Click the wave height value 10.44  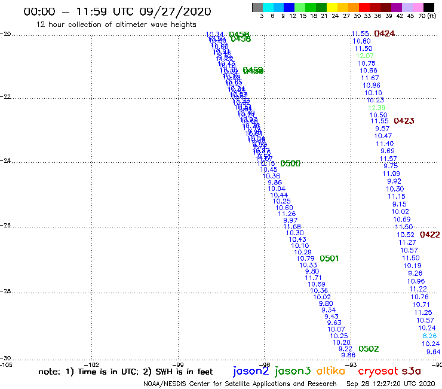pos(279,195)
